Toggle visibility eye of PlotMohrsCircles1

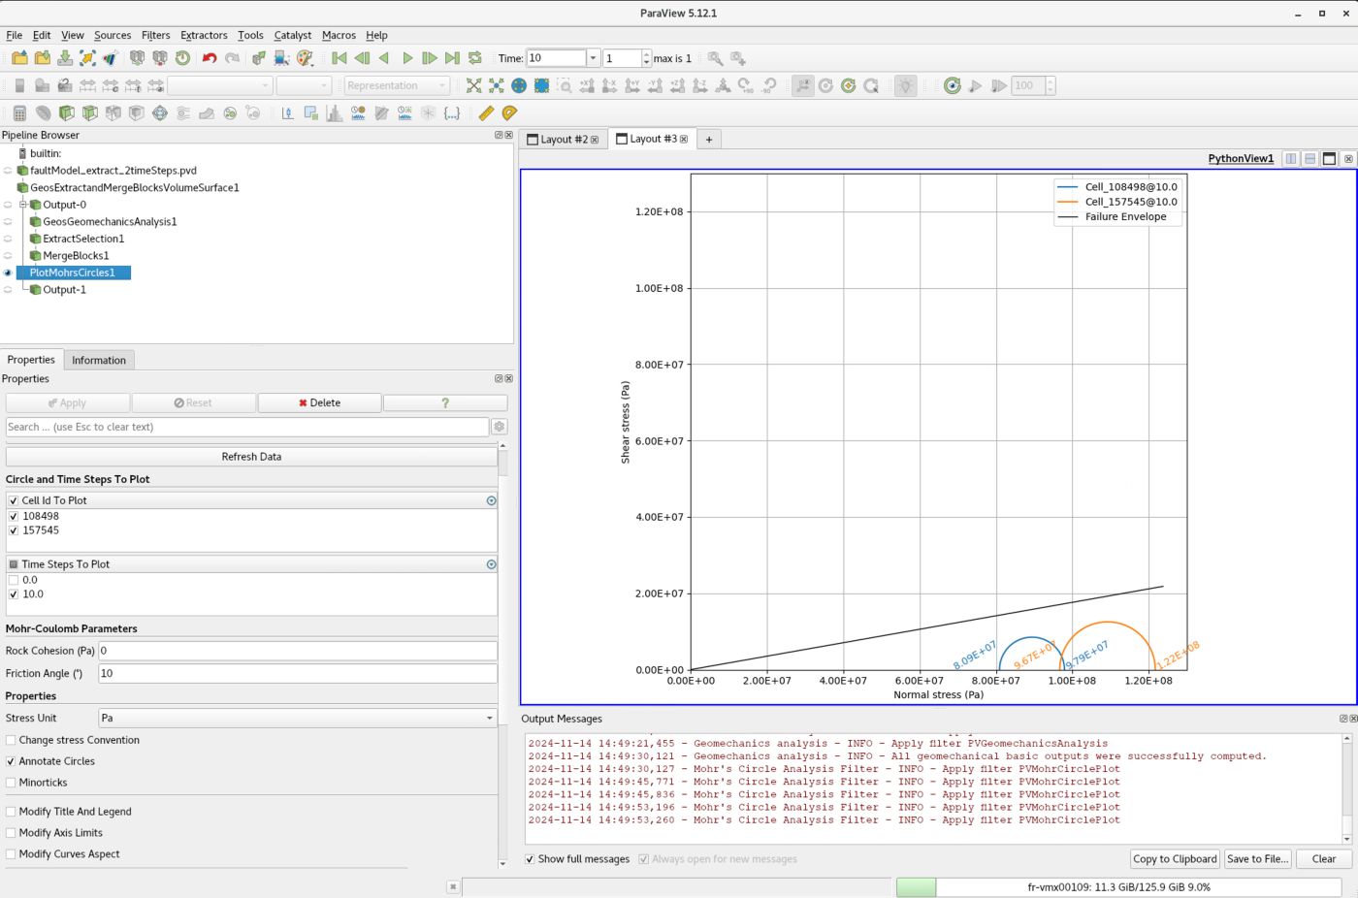[8, 273]
